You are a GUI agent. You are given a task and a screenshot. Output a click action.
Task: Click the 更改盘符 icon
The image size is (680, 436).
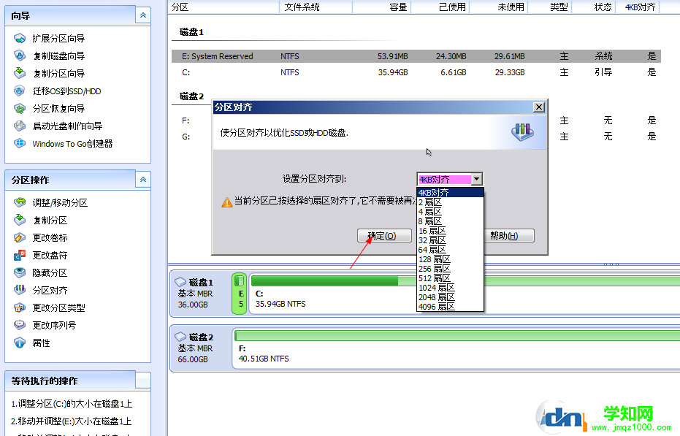(20, 255)
